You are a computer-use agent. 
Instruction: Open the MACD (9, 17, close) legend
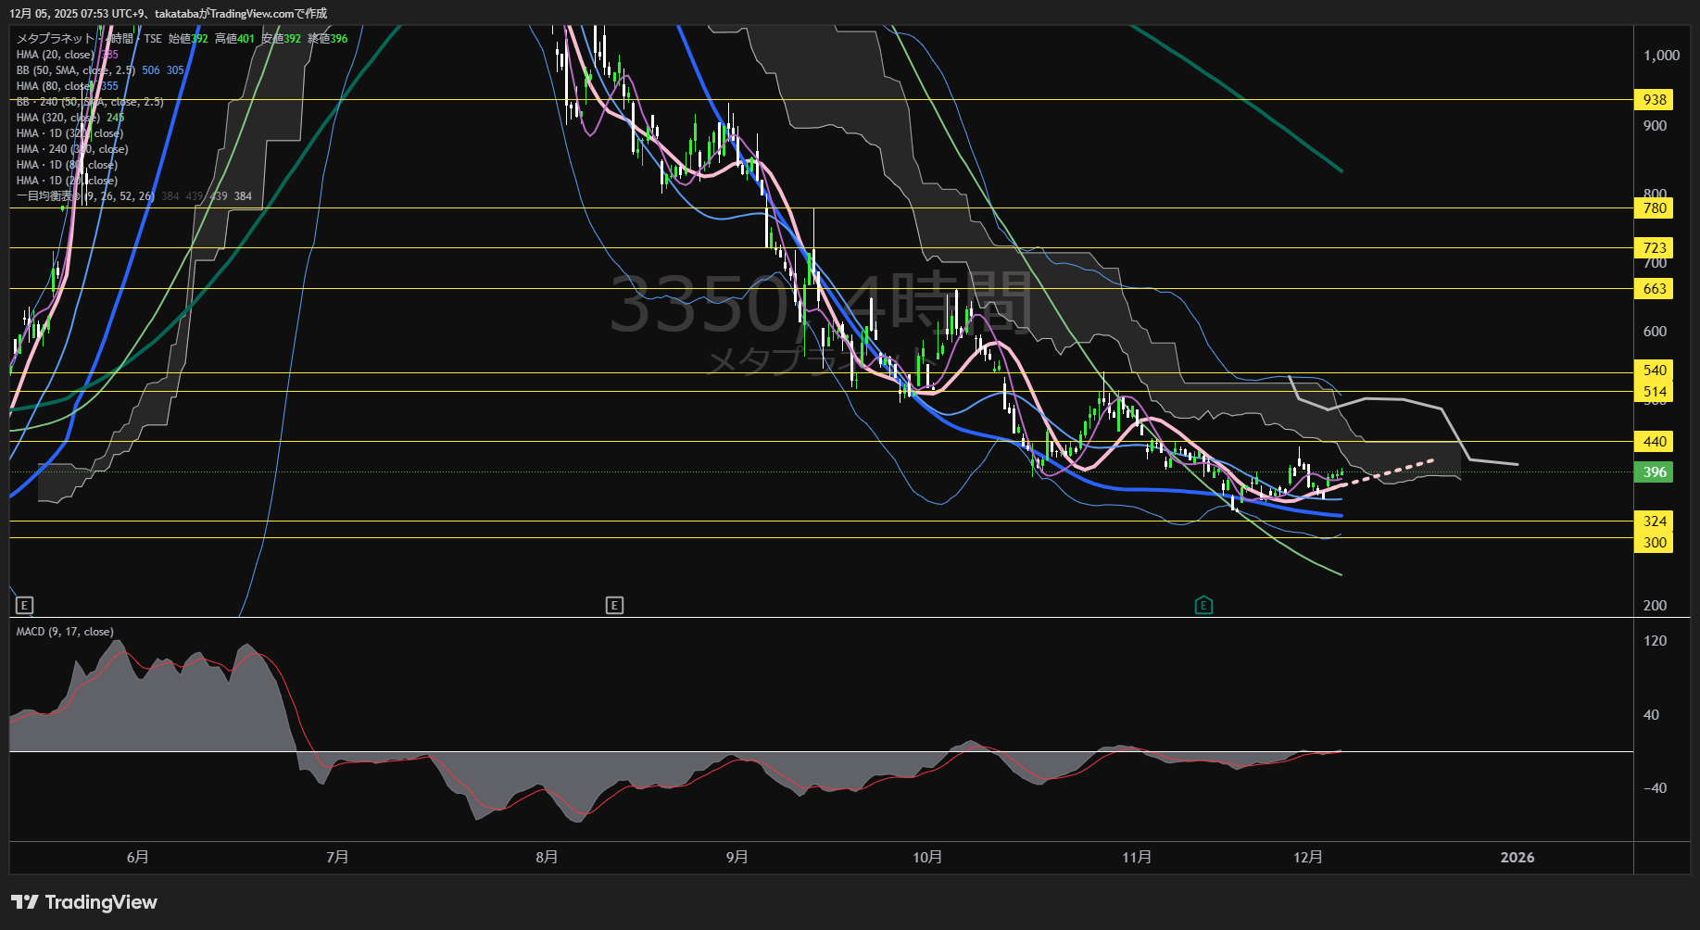65,632
